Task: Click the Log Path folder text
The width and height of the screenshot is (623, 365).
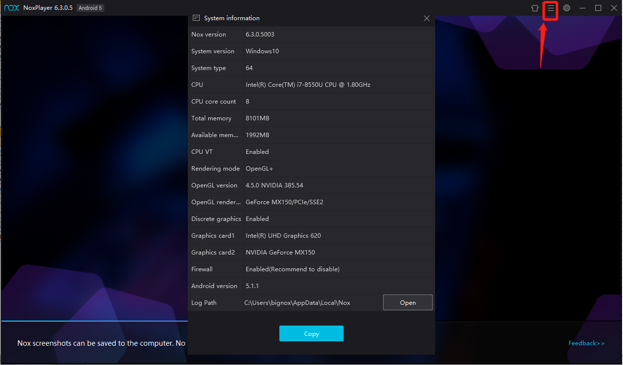Action: pyautogui.click(x=297, y=303)
